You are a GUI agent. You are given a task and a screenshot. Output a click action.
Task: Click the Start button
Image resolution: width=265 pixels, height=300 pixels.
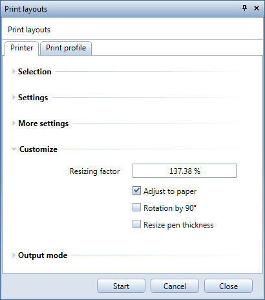[121, 286]
